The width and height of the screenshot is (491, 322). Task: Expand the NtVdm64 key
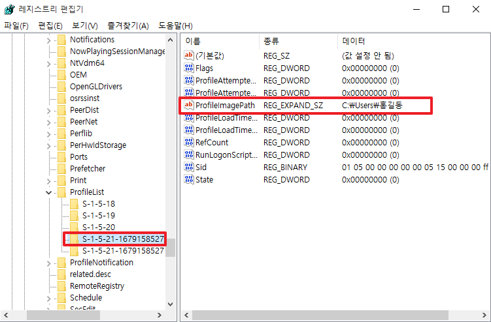pyautogui.click(x=48, y=64)
